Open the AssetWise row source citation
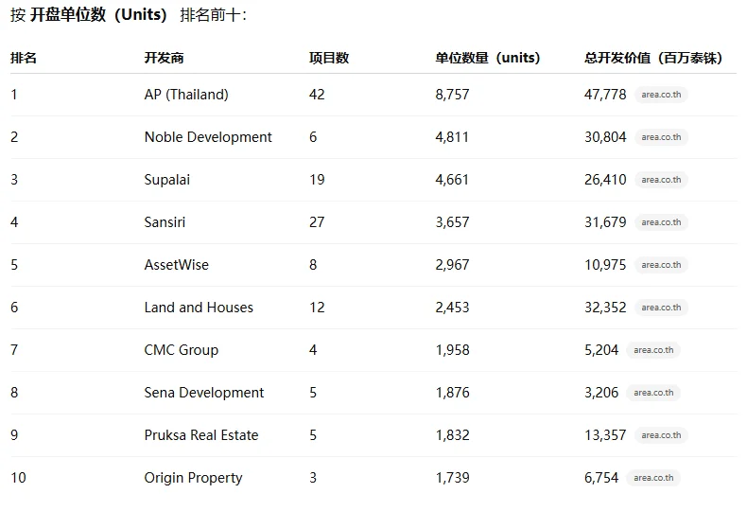The width and height of the screenshot is (747, 511). [x=661, y=265]
